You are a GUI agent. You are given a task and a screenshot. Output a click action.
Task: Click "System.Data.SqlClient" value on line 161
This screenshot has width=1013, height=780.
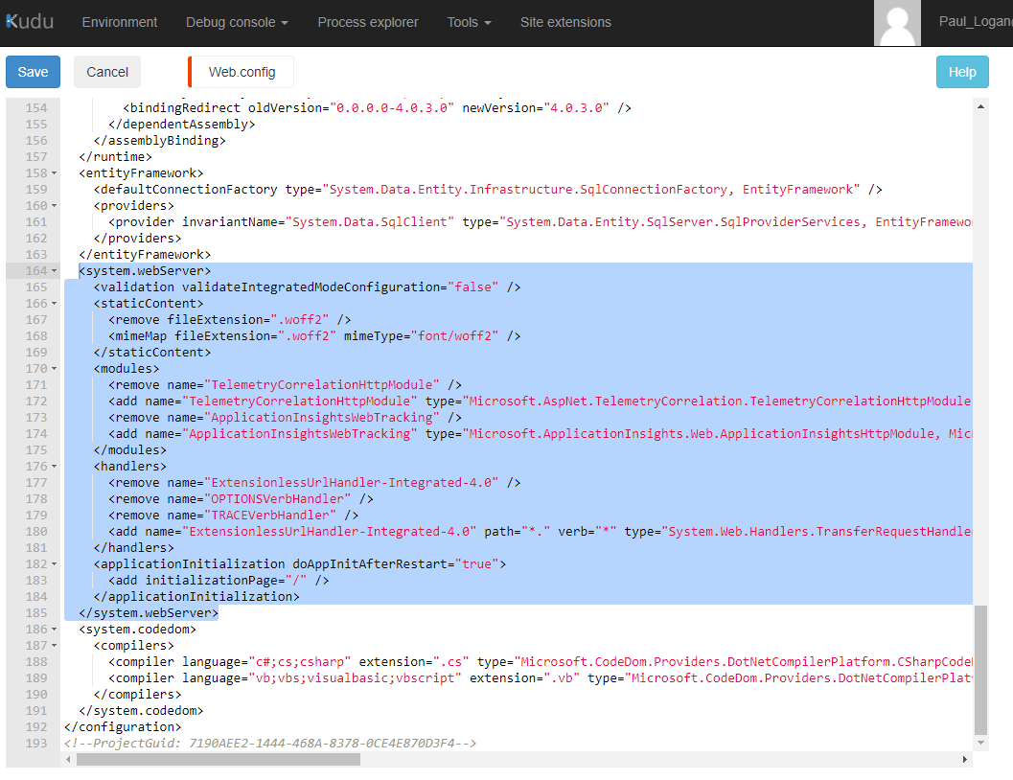(370, 222)
